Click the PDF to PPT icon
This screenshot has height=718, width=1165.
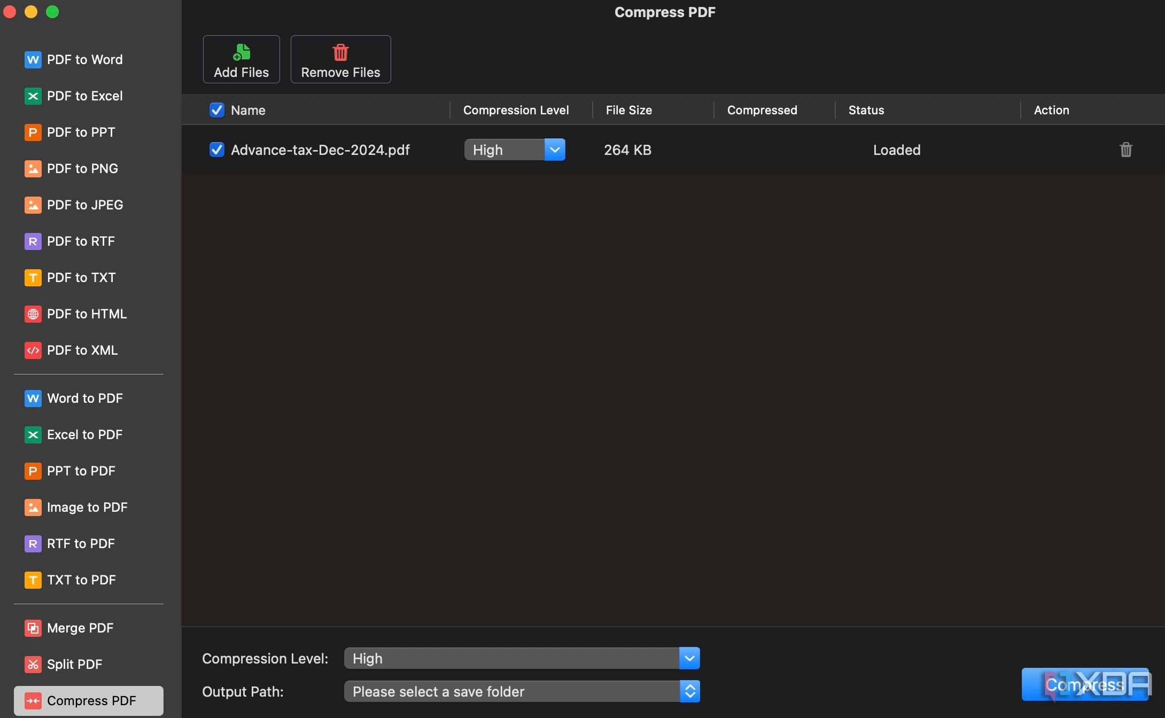coord(33,132)
